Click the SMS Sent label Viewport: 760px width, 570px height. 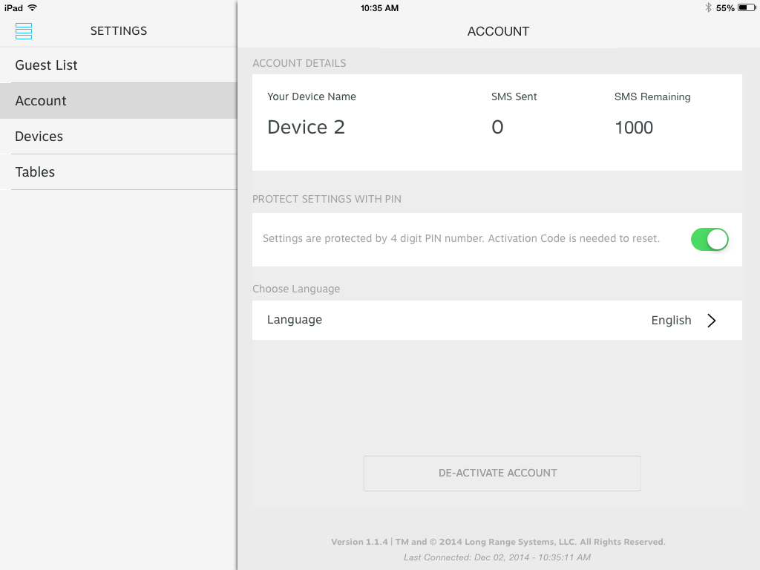pyautogui.click(x=514, y=96)
